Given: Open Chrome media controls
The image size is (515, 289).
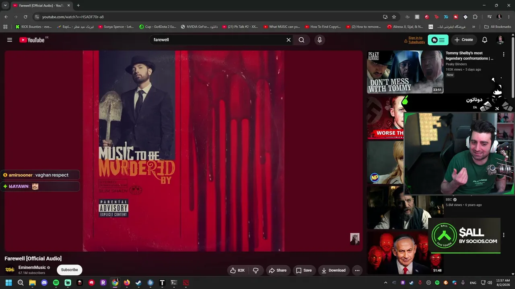Looking at the screenshot, I should click(x=489, y=17).
